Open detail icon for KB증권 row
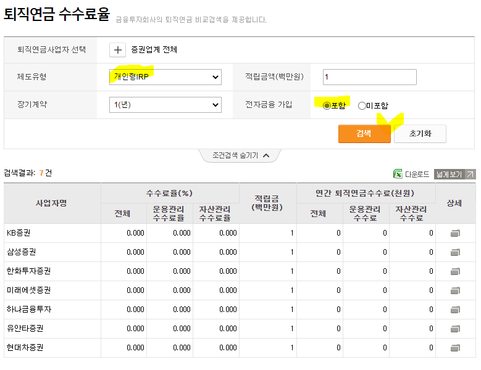Viewport: 481px width, 370px height. 455,233
